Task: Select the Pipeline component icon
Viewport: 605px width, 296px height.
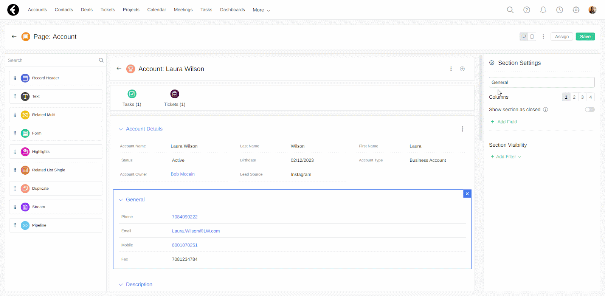Action: pyautogui.click(x=25, y=225)
